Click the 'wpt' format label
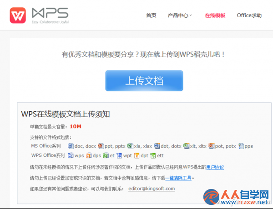Screen dimensions: 273x209 tap(127, 156)
